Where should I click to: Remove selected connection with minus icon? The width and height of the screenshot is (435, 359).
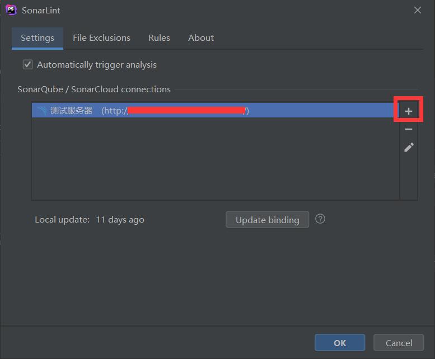pos(408,129)
